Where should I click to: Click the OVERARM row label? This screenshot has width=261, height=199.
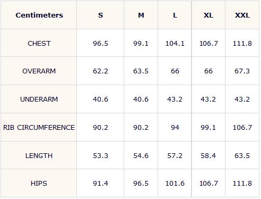click(x=39, y=71)
